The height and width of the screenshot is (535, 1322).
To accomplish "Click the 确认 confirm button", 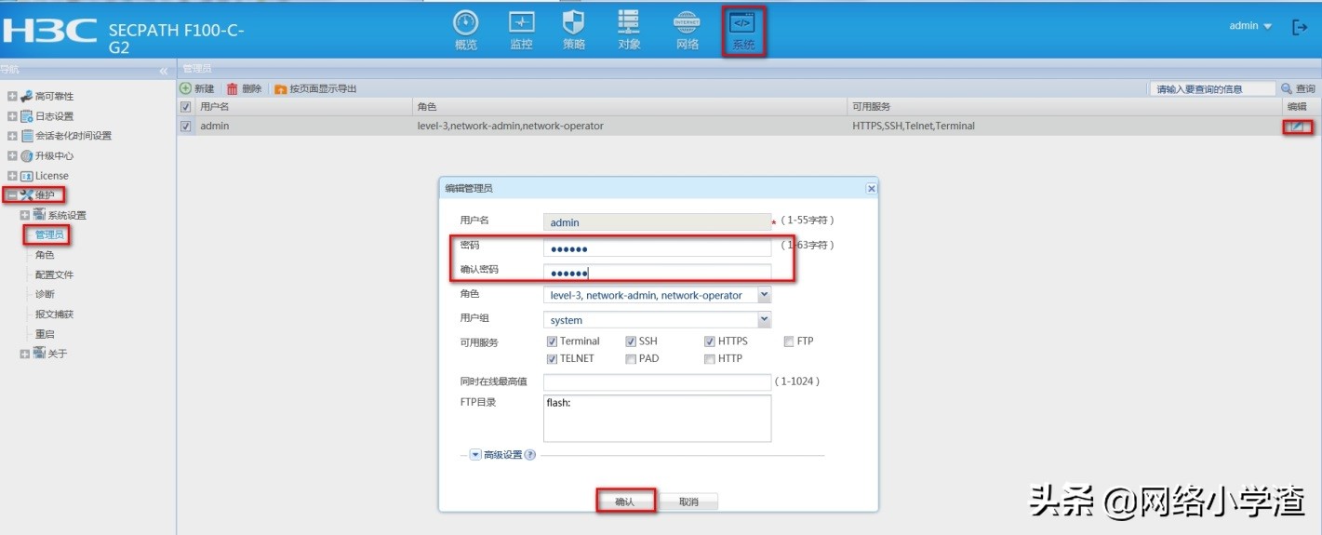I will click(624, 502).
